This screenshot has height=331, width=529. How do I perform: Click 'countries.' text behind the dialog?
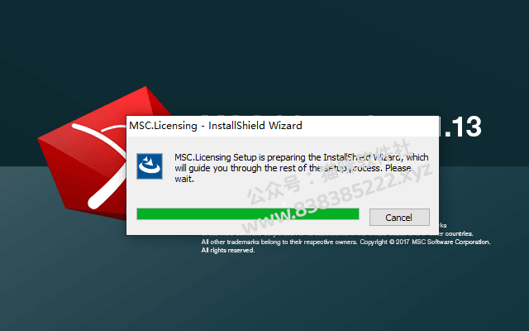(460, 233)
